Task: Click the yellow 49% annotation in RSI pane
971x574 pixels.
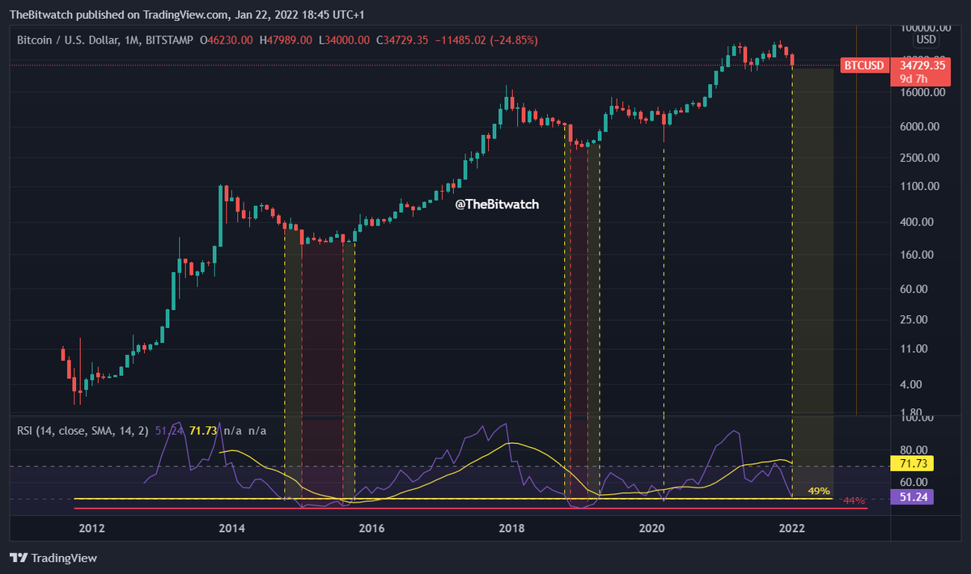Action: 819,491
